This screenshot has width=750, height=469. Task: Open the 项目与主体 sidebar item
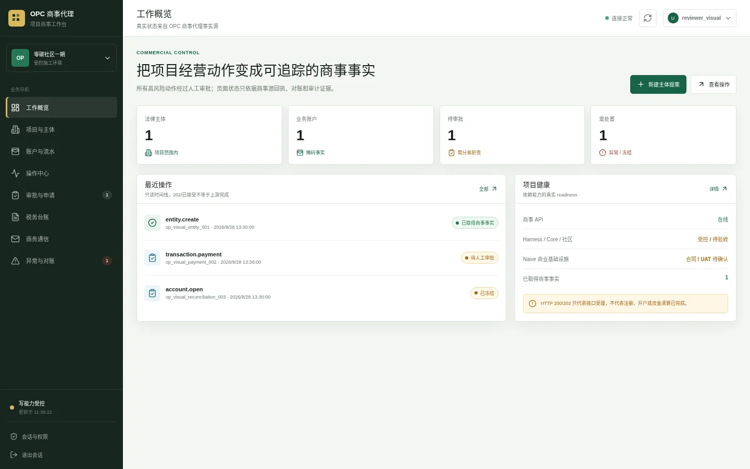(x=61, y=129)
